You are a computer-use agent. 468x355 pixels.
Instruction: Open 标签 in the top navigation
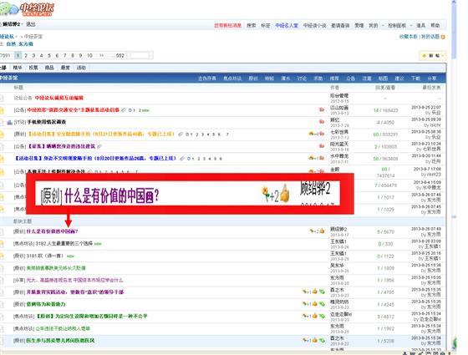[x=266, y=26]
